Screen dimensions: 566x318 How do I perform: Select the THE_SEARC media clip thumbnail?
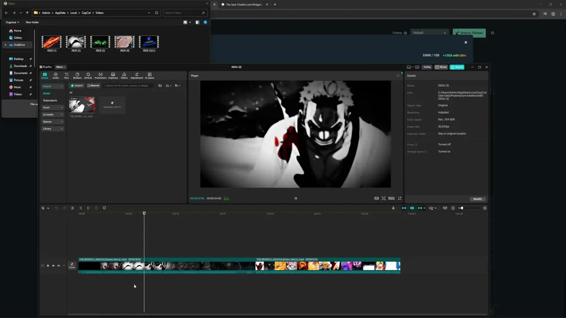(x=82, y=105)
